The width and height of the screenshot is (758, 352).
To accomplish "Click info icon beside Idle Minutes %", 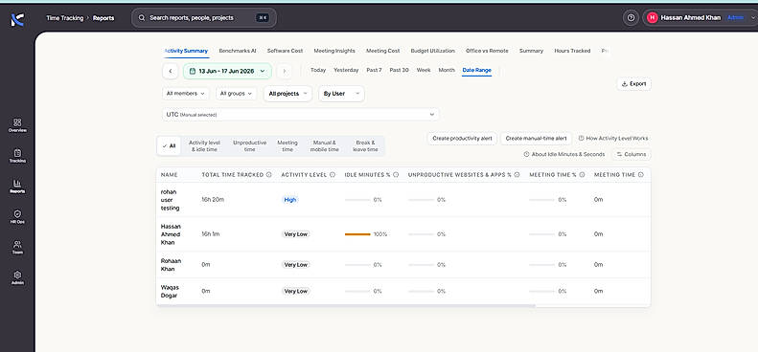I will 396,175.
